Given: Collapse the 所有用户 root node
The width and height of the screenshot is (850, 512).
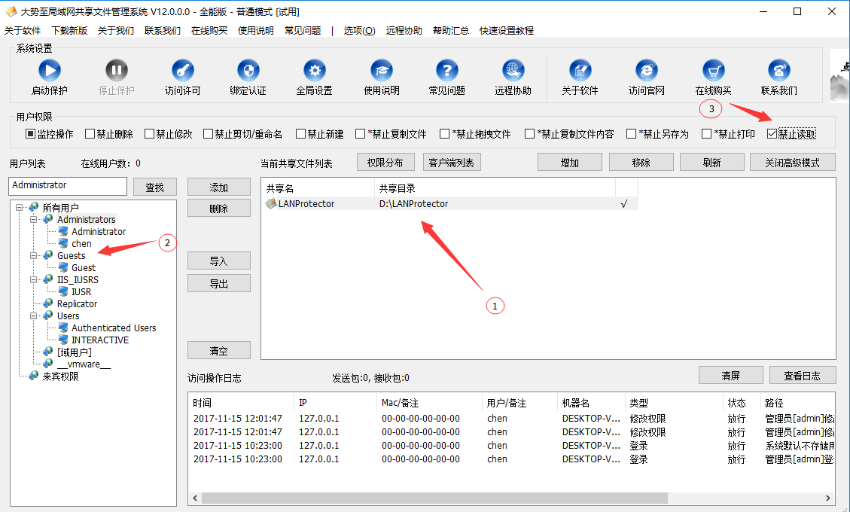Looking at the screenshot, I should (20, 207).
